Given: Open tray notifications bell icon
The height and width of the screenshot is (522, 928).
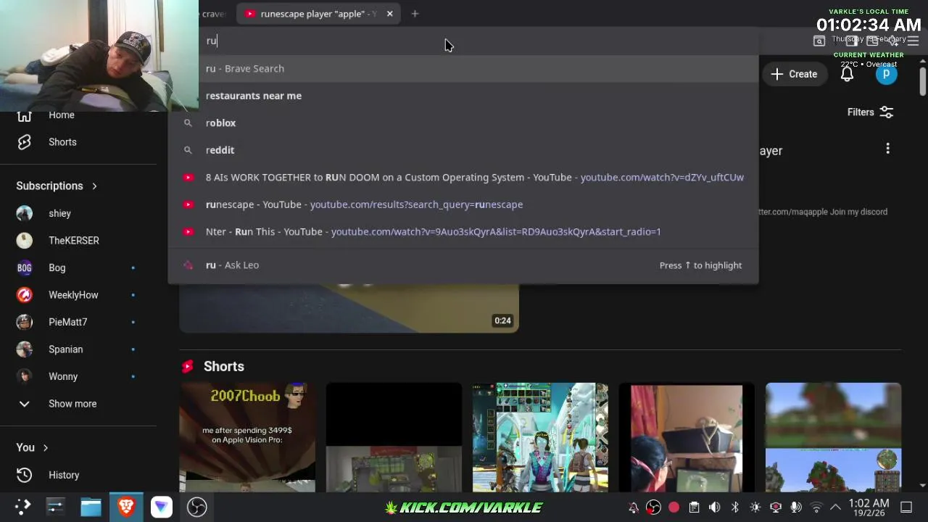Looking at the screenshot, I should click(633, 507).
